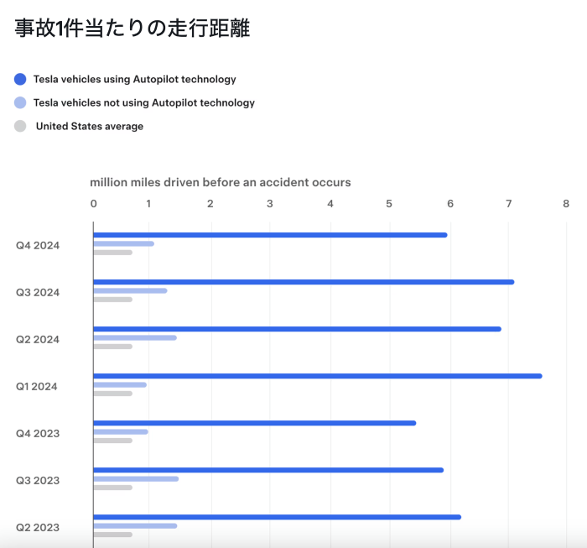This screenshot has width=587, height=548.
Task: Click the Q1 2024 axis label
Action: tap(36, 387)
